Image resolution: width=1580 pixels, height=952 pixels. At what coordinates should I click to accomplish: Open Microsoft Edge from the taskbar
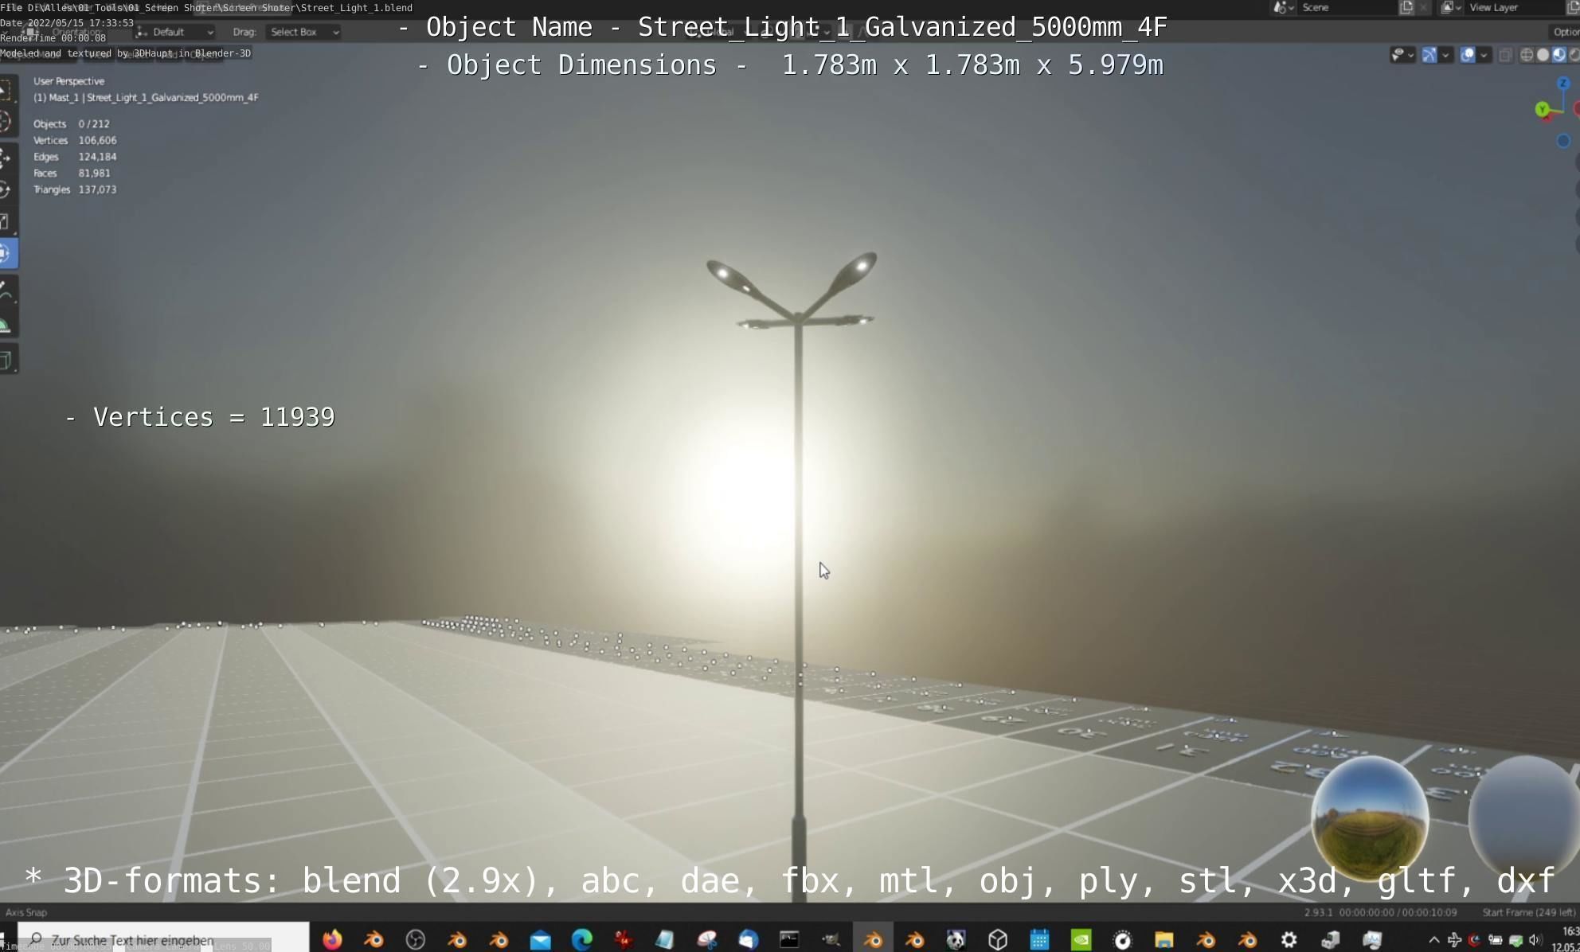pyautogui.click(x=582, y=939)
